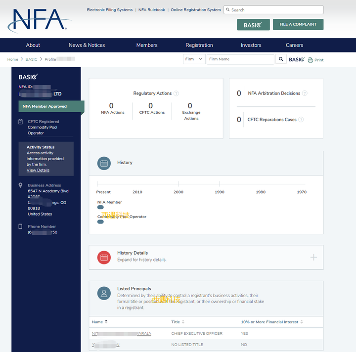Click the Listed Principals person icon
356x352 pixels.
pyautogui.click(x=104, y=293)
